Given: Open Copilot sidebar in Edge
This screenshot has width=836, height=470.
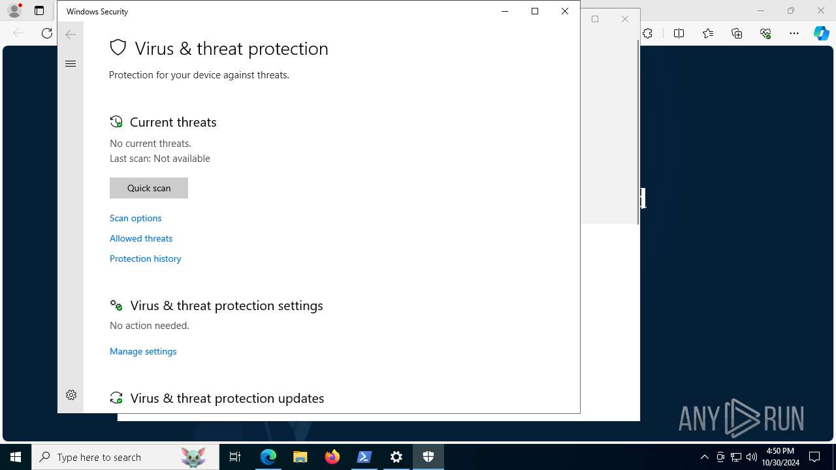Looking at the screenshot, I should point(822,33).
